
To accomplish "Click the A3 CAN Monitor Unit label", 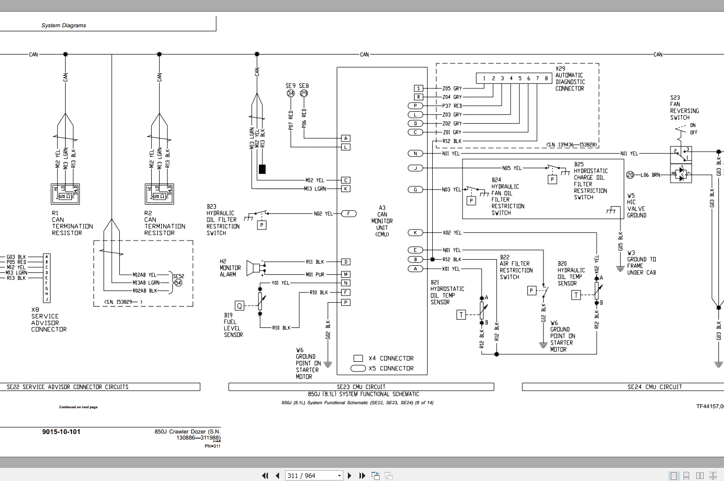I will tap(382, 221).
